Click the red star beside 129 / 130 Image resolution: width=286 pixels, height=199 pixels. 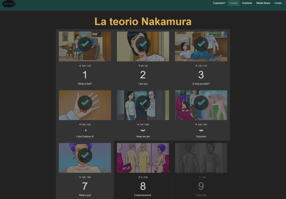(80, 66)
